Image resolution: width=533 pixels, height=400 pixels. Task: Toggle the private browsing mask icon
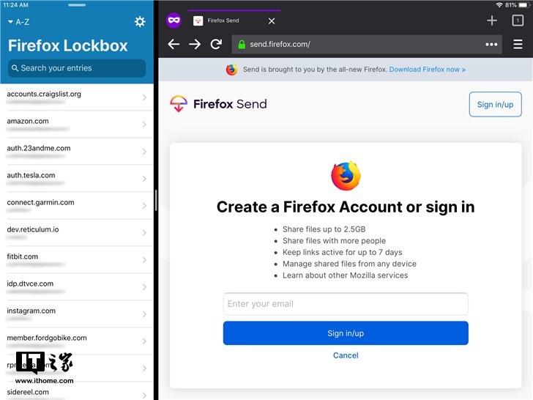(x=174, y=21)
